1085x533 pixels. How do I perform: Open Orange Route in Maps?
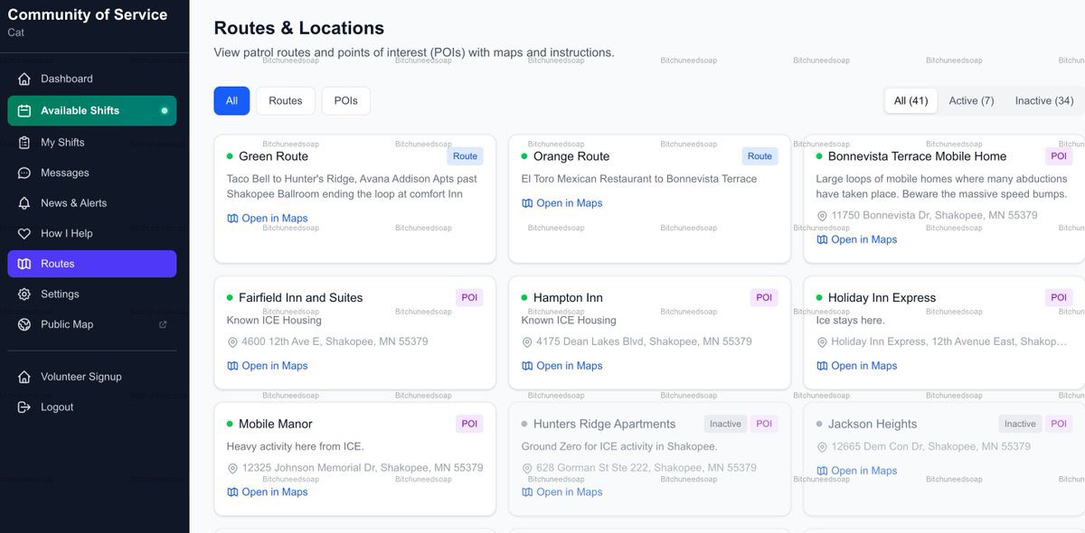pyautogui.click(x=562, y=203)
